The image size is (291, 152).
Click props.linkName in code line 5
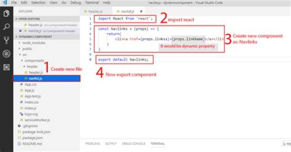click(188, 39)
